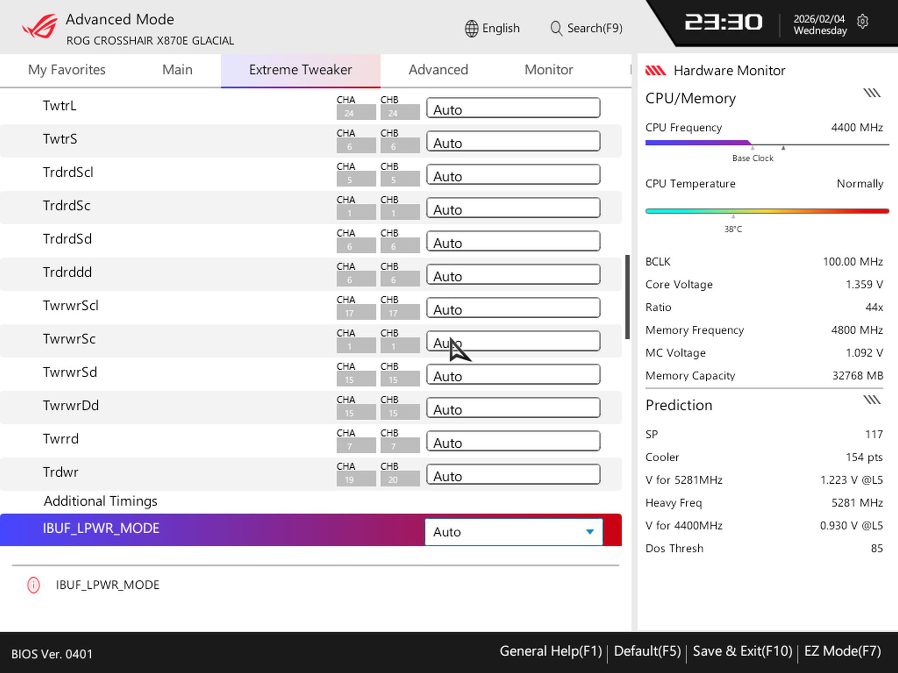
Task: Collapse the CPU/Memory section arrows icon
Action: coord(871,93)
